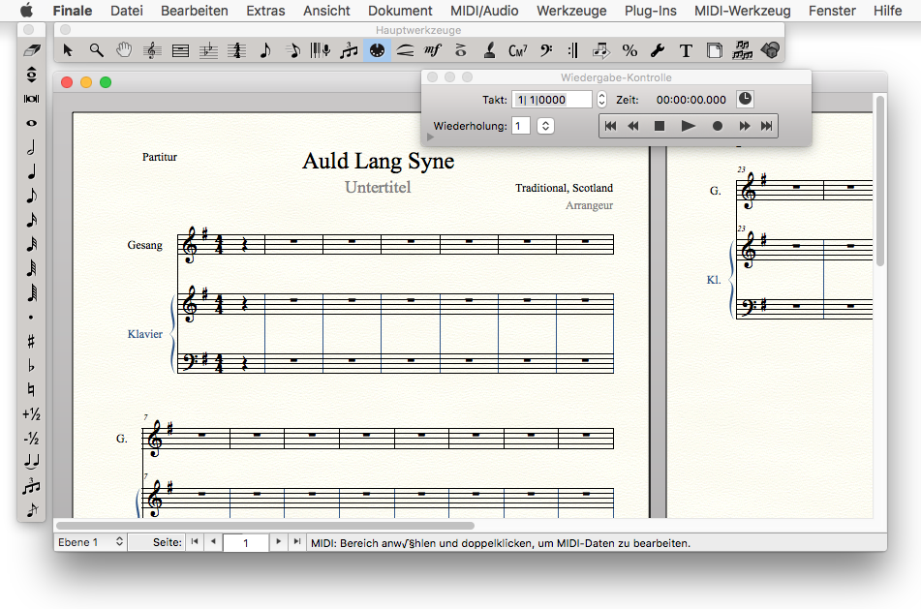Select the Articulation tool
Screen dimensions: 921x609
(x=461, y=50)
